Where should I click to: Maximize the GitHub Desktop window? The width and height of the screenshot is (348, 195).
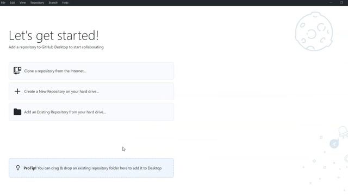[341, 3]
